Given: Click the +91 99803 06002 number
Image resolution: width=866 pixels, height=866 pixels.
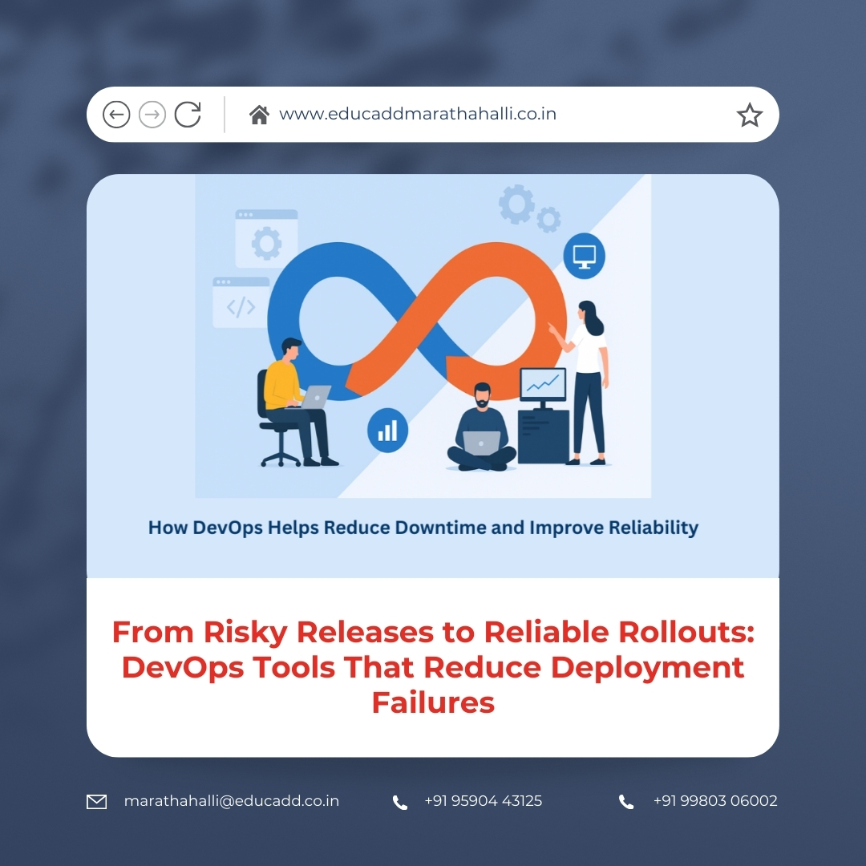Looking at the screenshot, I should 715,801.
